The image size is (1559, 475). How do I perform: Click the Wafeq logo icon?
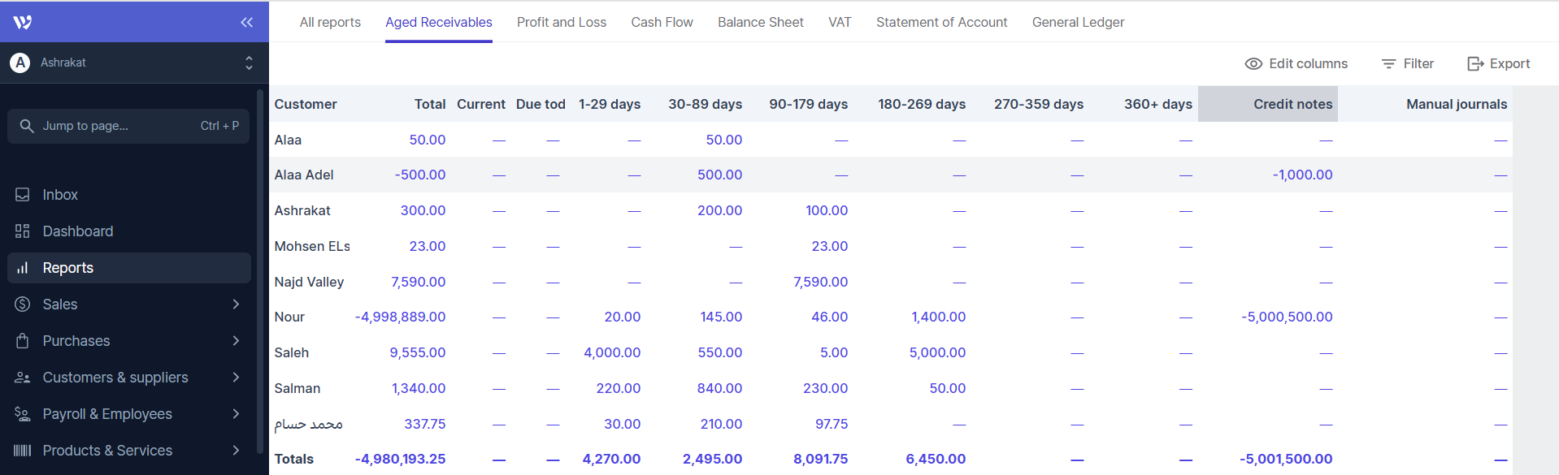pos(23,22)
